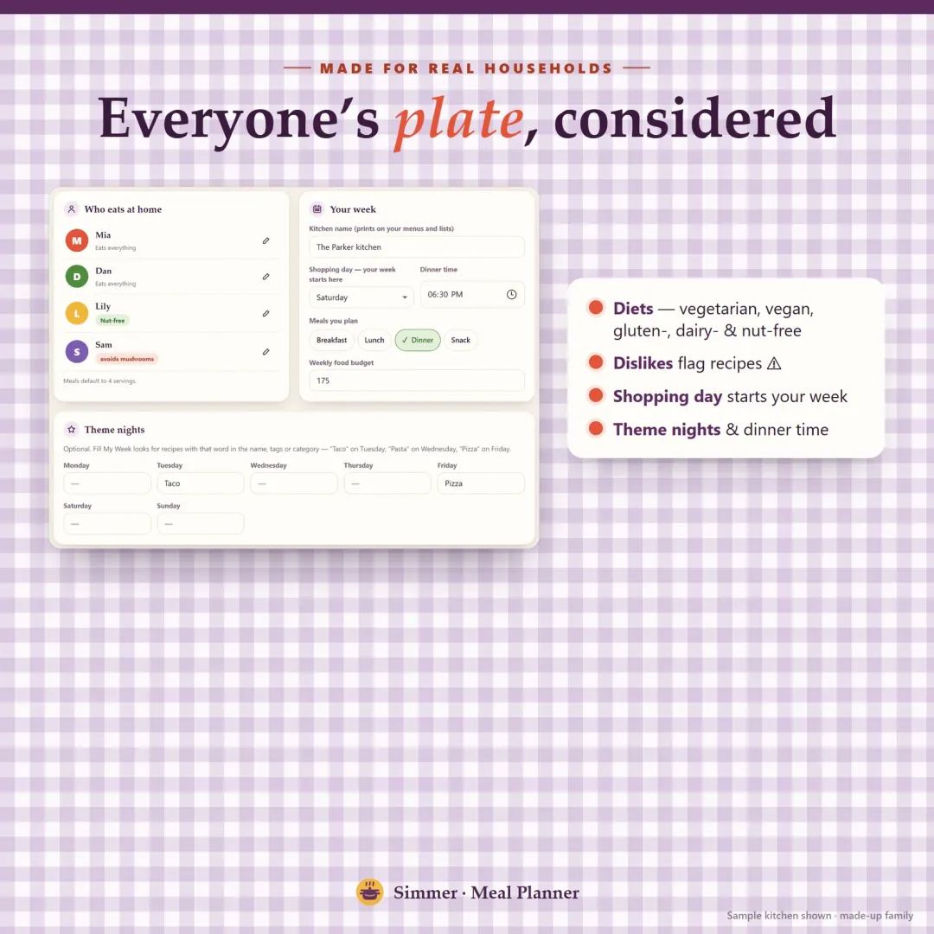Click the person icon next to Who eats at home
Screen dimensions: 934x934
(x=72, y=209)
